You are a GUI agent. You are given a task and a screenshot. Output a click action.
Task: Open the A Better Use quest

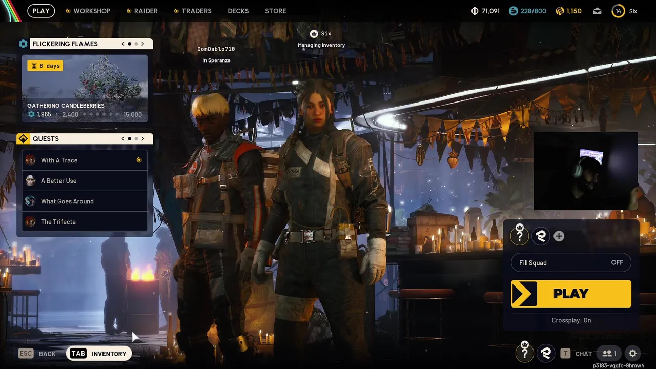[x=85, y=181]
